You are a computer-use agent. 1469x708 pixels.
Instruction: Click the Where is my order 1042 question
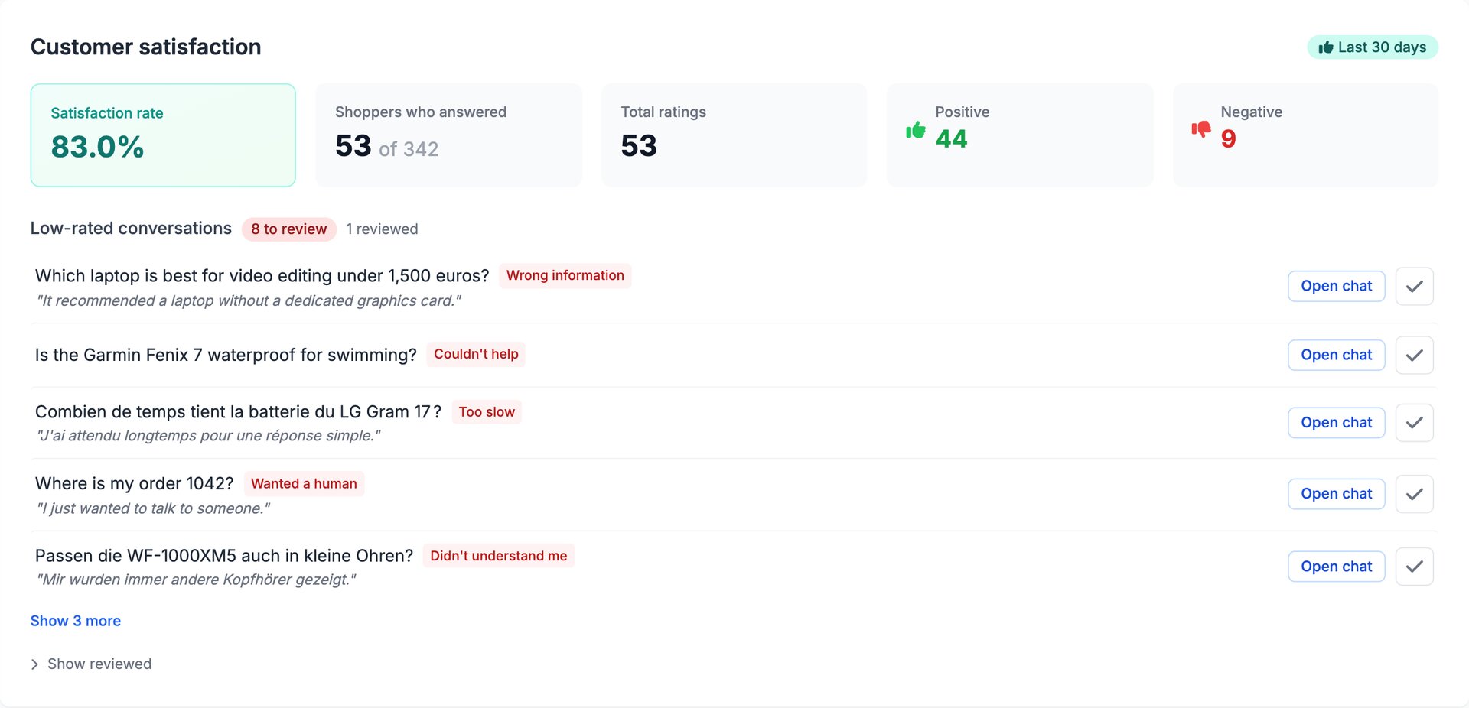[135, 484]
